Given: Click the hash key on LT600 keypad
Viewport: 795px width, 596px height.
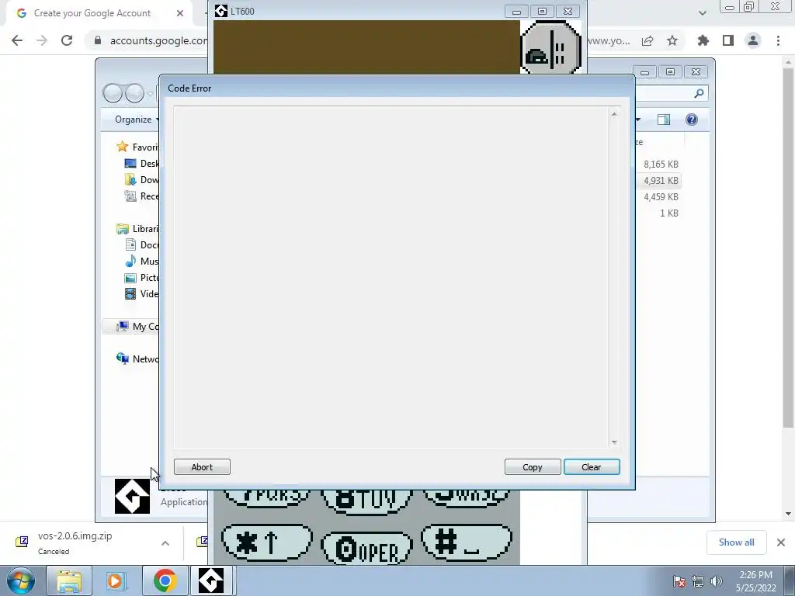Looking at the screenshot, I should tap(467, 542).
